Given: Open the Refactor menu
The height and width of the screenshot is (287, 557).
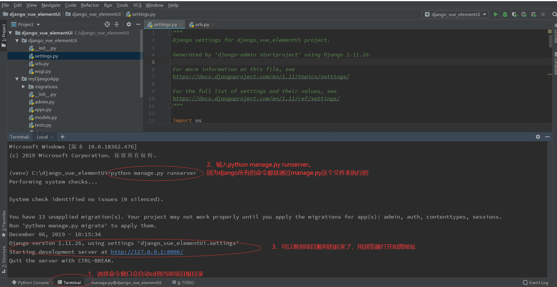Looking at the screenshot, I should pos(90,5).
